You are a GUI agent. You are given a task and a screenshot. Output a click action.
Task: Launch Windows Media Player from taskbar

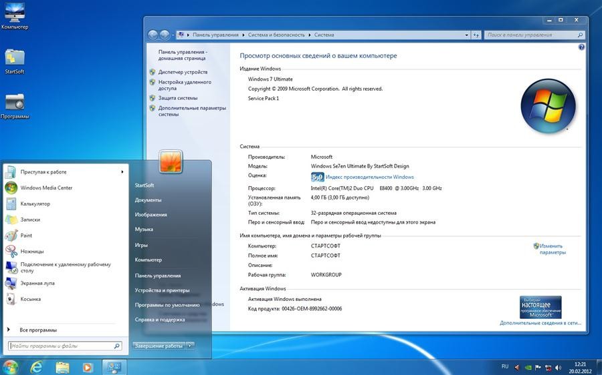[88, 368]
